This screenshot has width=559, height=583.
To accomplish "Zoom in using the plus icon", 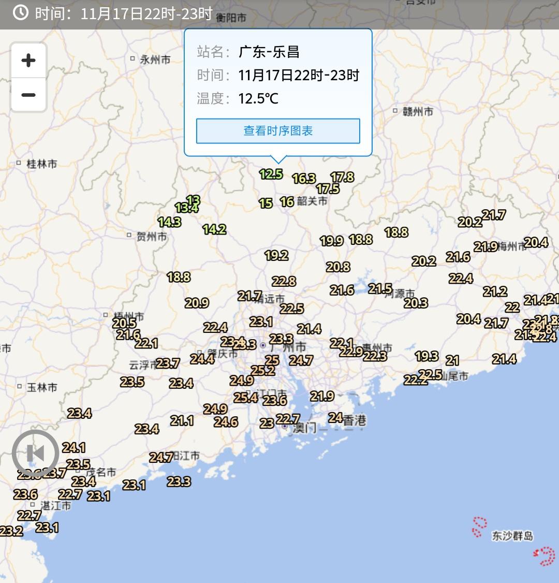I will click(28, 61).
